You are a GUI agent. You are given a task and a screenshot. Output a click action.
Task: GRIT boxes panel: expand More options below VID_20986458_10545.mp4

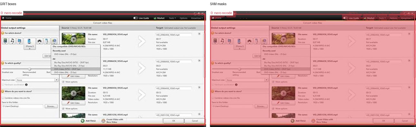[63, 82]
